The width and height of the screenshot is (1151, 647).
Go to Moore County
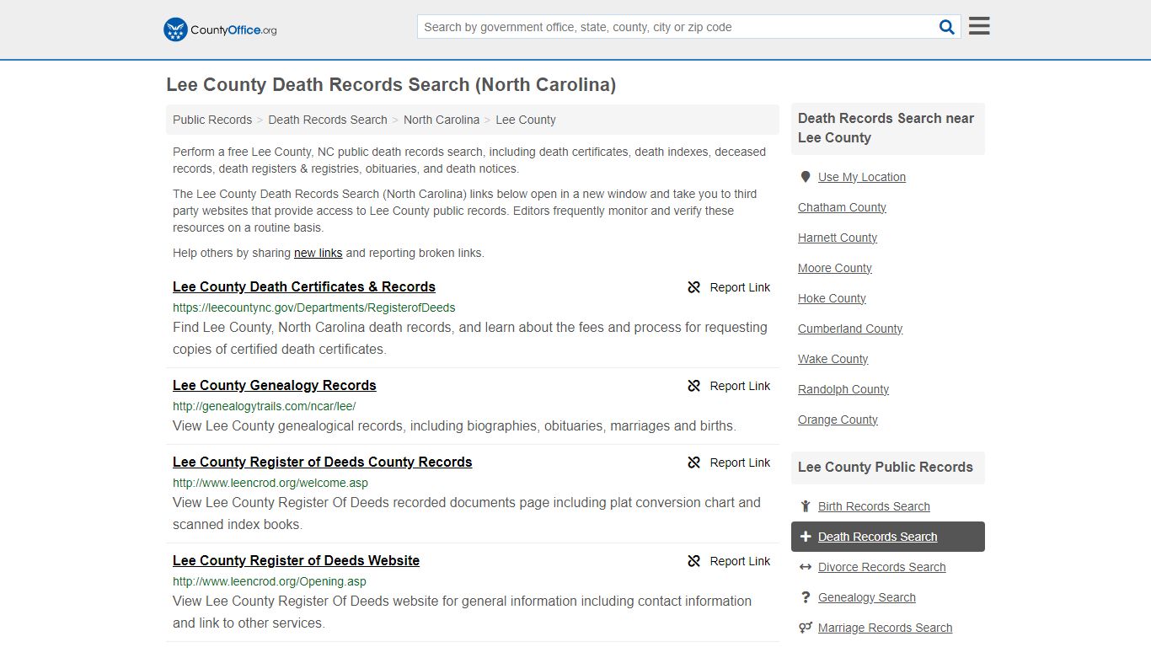coord(835,268)
